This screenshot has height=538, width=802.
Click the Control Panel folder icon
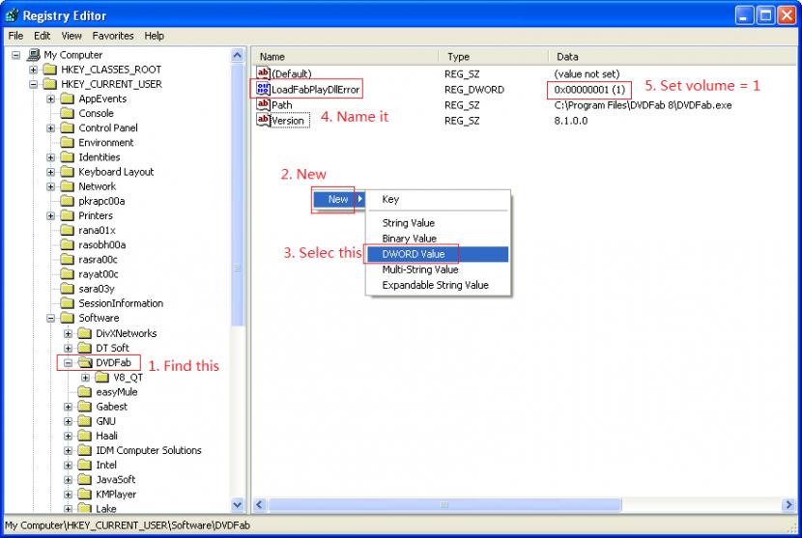[68, 127]
